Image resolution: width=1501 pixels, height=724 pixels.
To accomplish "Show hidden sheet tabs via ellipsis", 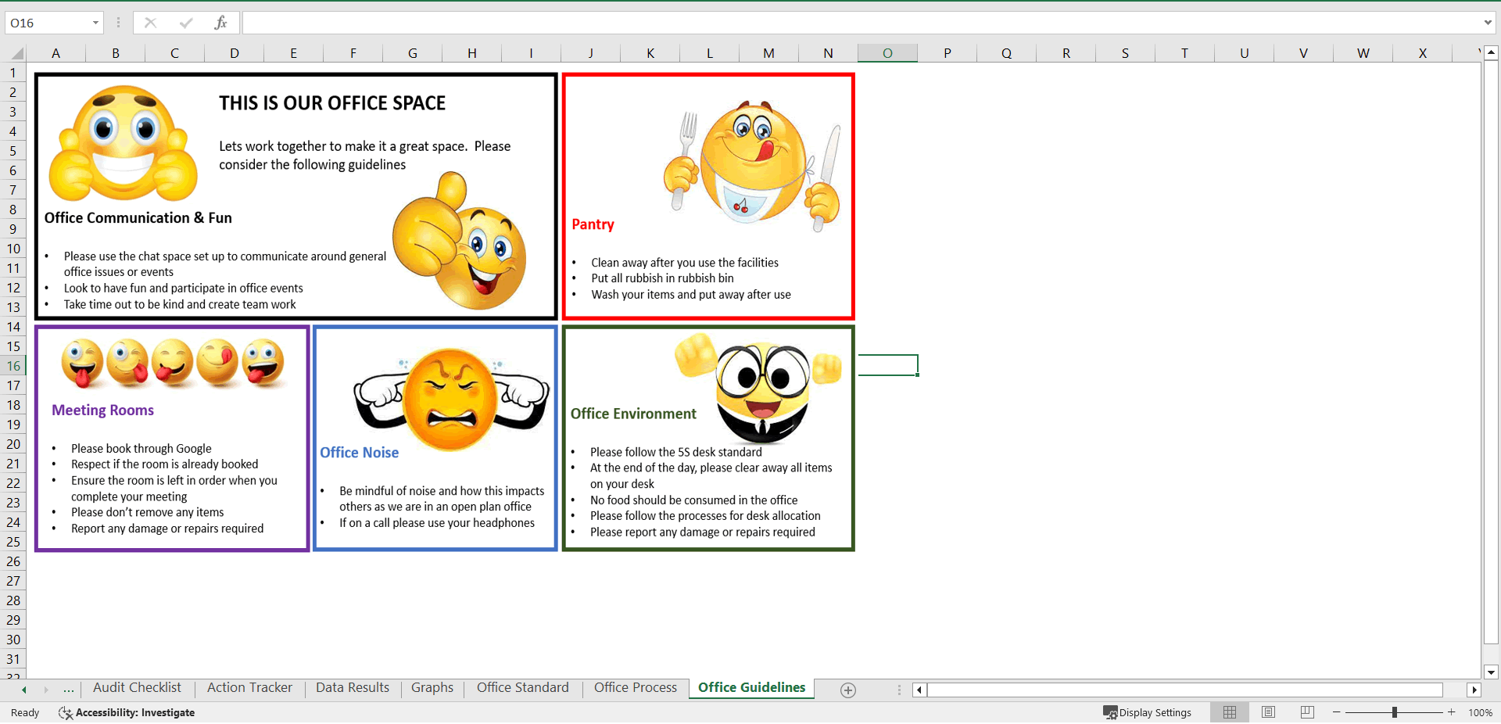I will click(69, 689).
